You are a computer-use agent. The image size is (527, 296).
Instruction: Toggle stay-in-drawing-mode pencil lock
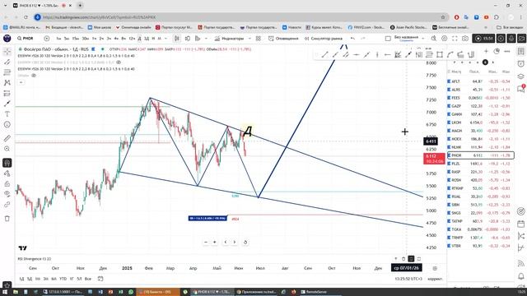point(7,173)
